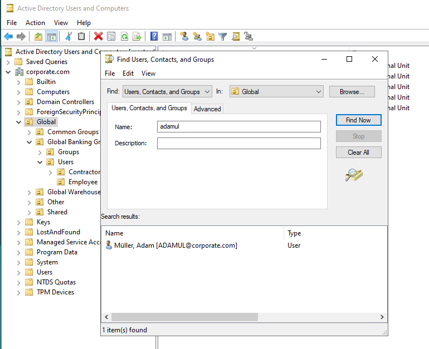Select the Computers tree item

click(53, 92)
